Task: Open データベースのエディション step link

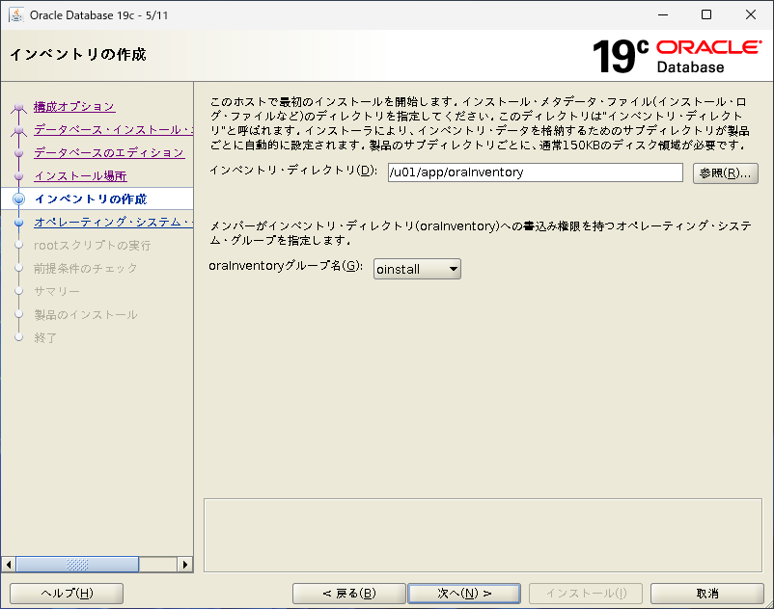Action: click(109, 153)
